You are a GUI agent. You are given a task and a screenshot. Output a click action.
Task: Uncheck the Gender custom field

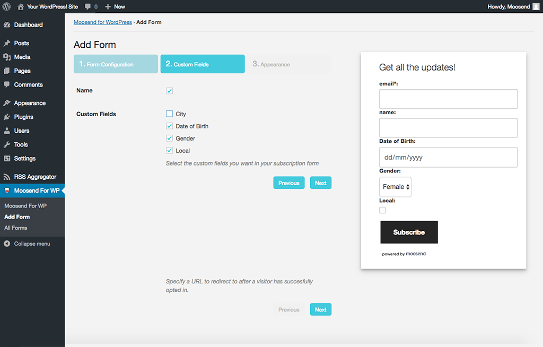click(169, 138)
